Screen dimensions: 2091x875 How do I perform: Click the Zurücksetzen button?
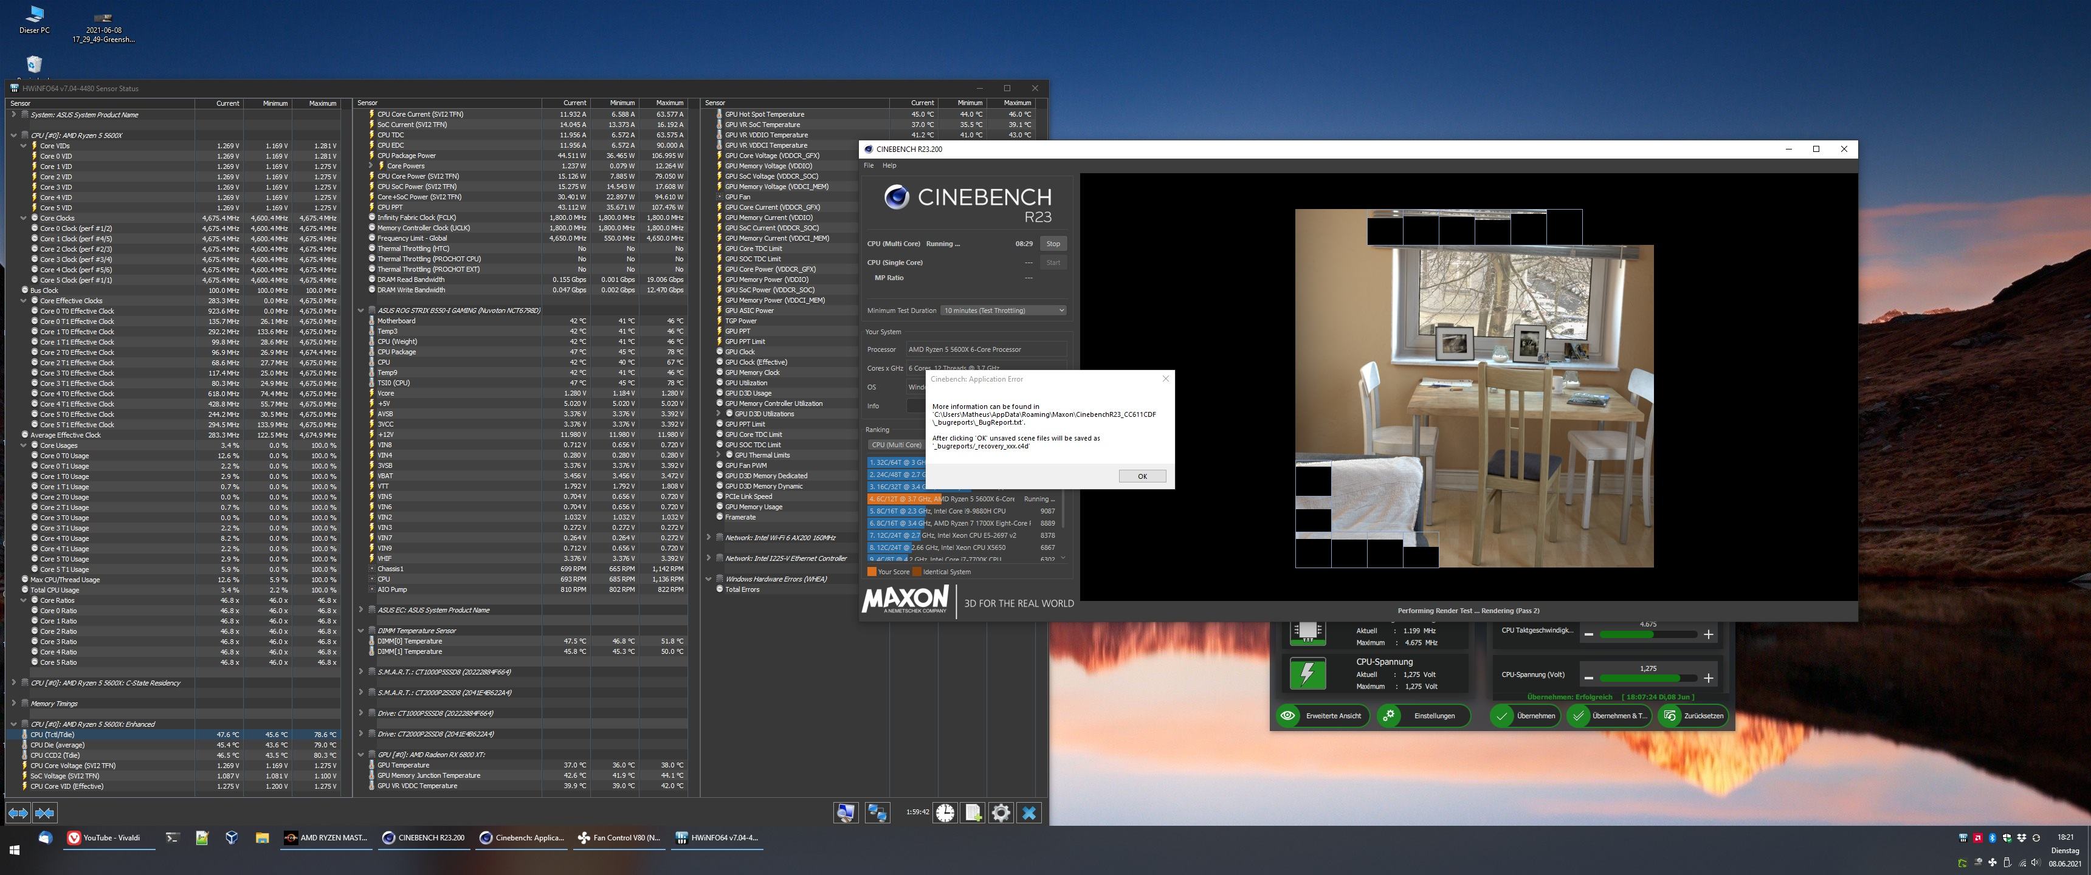(x=1693, y=716)
